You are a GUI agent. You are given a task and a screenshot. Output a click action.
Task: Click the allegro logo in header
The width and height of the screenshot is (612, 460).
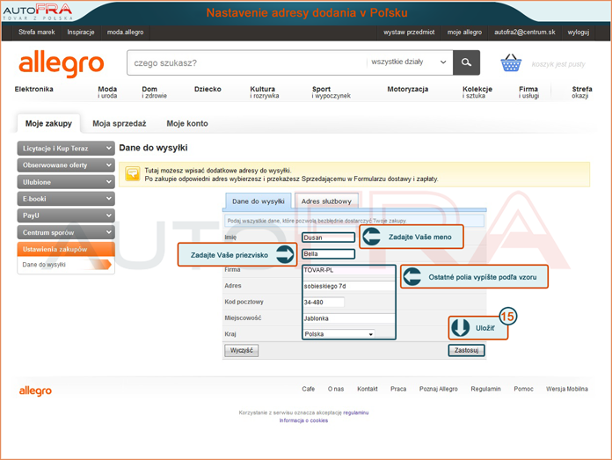coord(62,62)
